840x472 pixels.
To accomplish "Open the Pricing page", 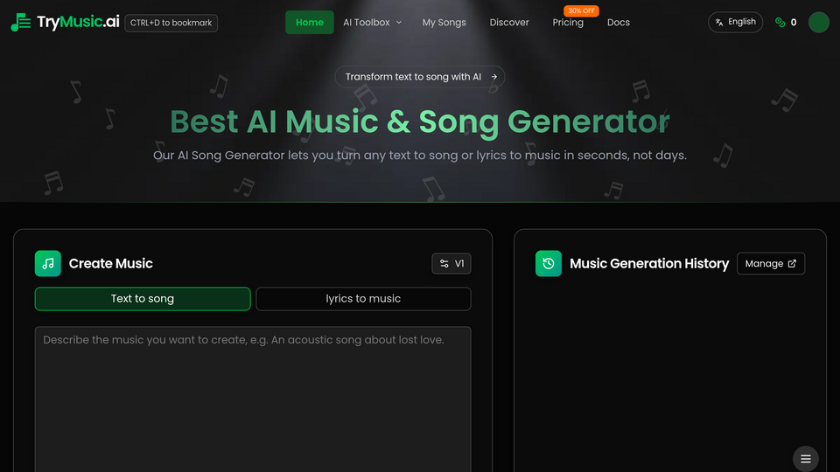I will coord(568,23).
